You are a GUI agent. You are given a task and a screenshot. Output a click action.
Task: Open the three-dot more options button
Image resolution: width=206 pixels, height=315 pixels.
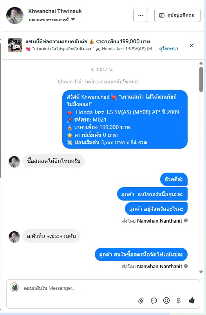coord(141,15)
